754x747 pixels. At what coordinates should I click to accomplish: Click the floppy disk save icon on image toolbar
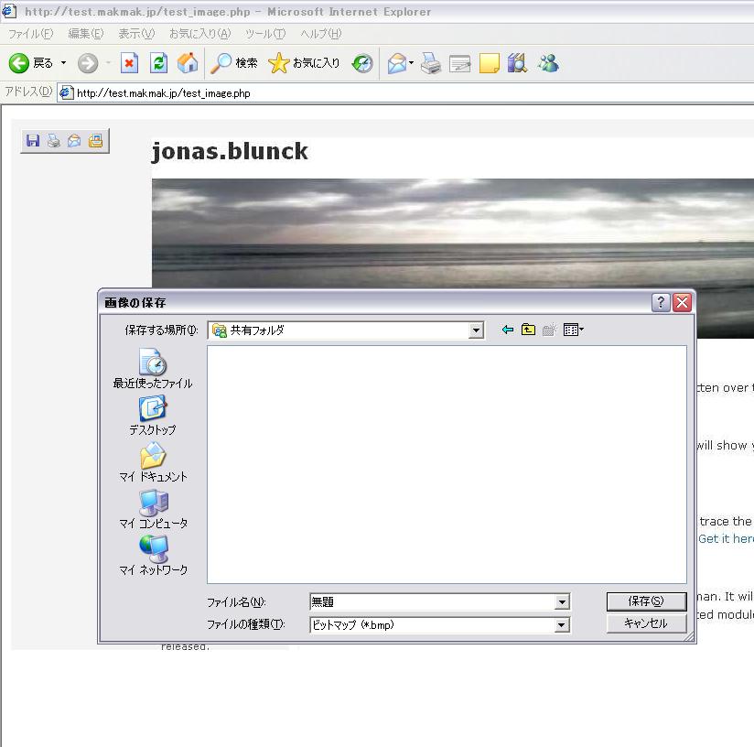[33, 141]
